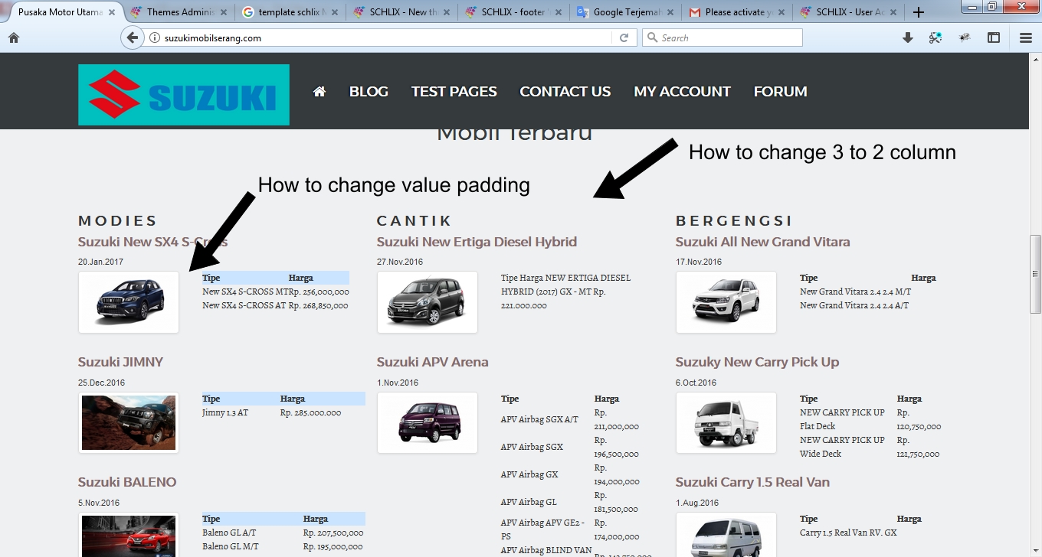Close the Themes Administration tab

pyautogui.click(x=224, y=12)
